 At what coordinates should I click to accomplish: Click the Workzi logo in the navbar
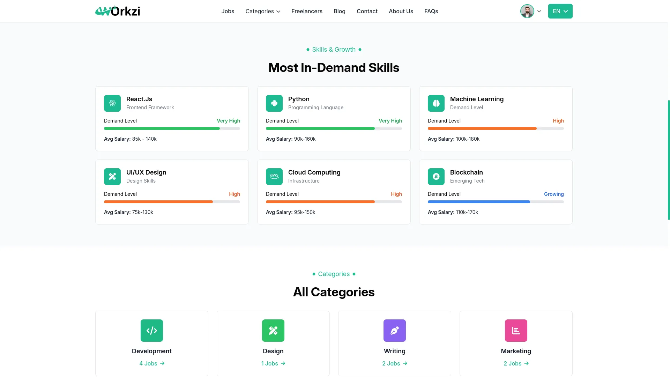tap(117, 11)
